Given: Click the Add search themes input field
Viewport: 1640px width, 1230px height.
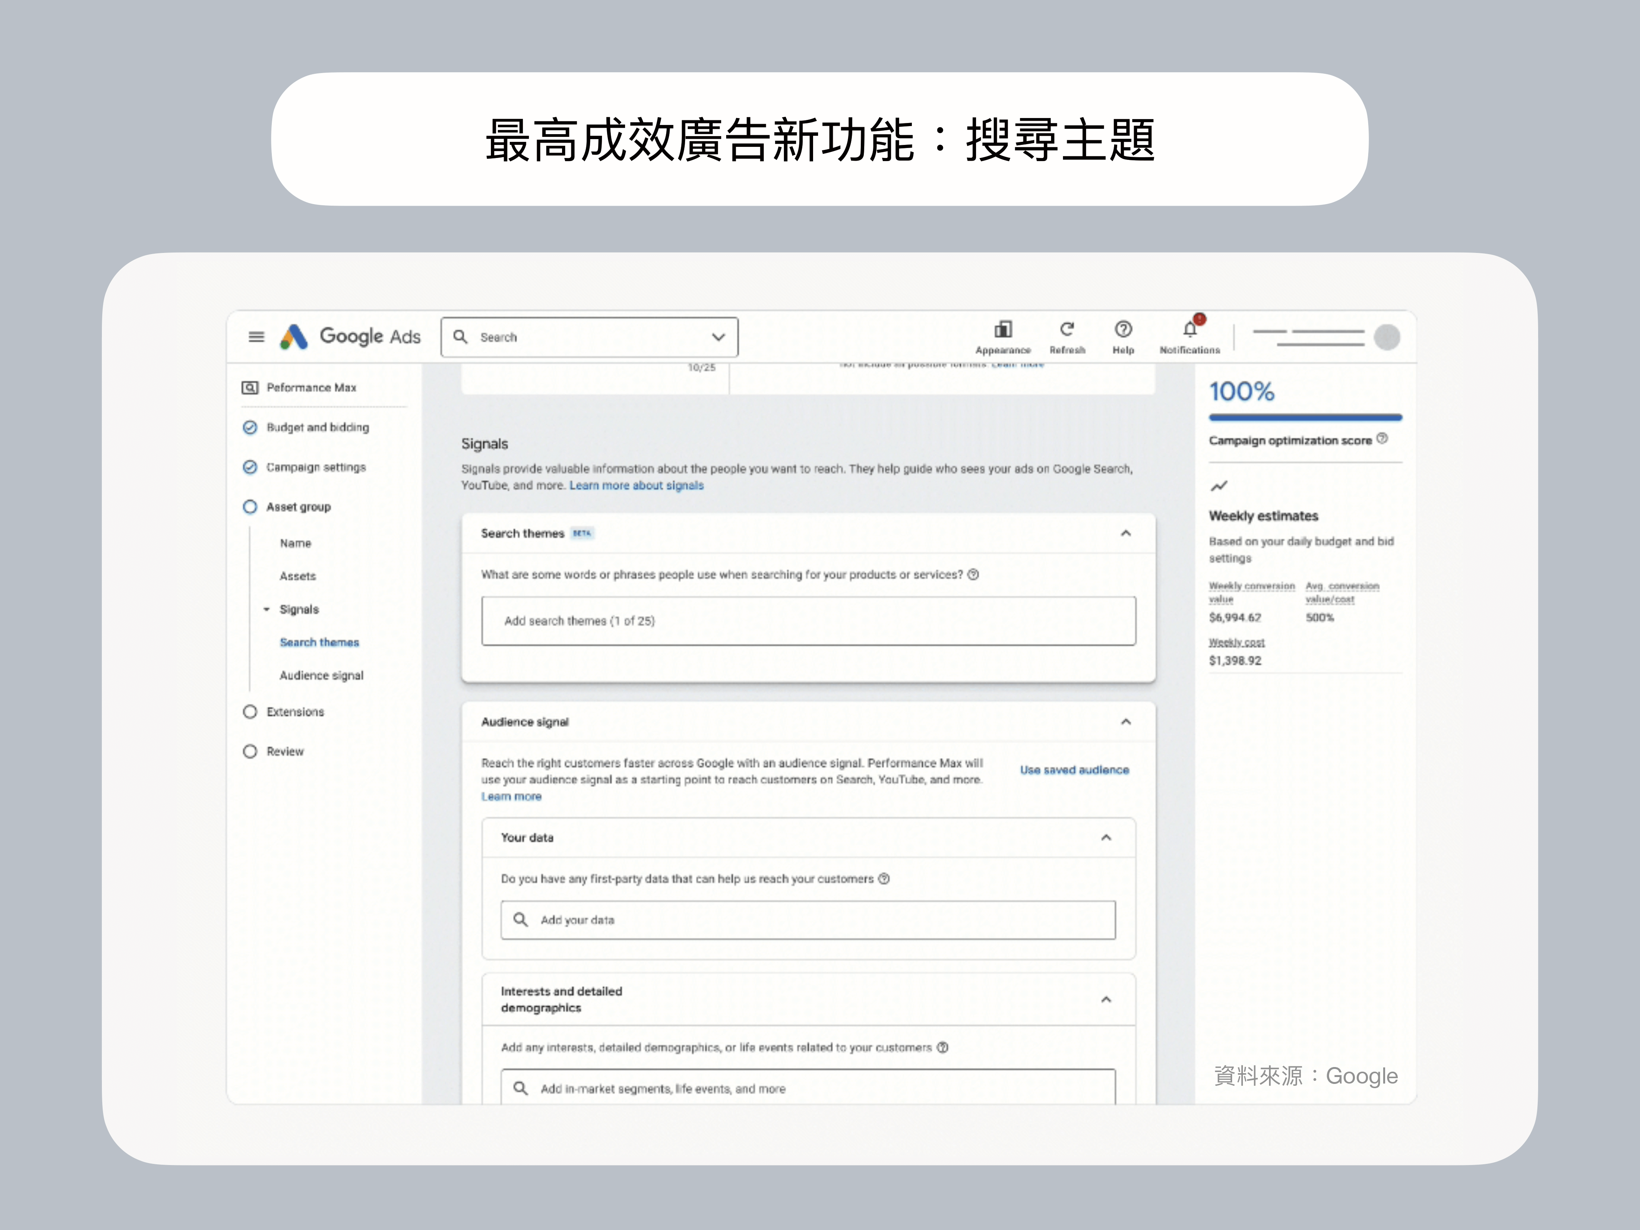Looking at the screenshot, I should coord(808,620).
